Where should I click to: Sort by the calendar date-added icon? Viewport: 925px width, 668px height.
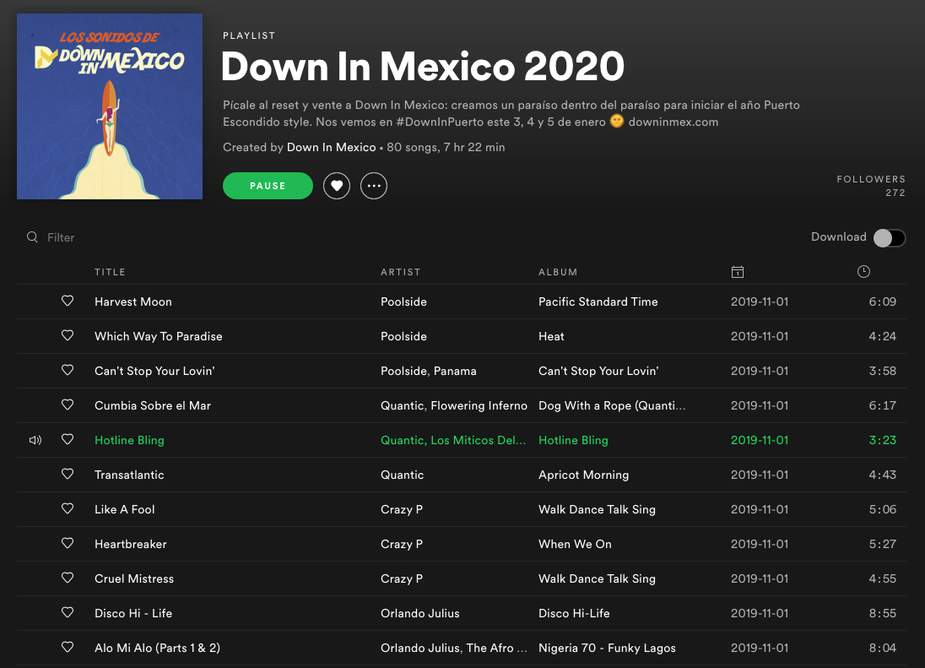point(738,272)
